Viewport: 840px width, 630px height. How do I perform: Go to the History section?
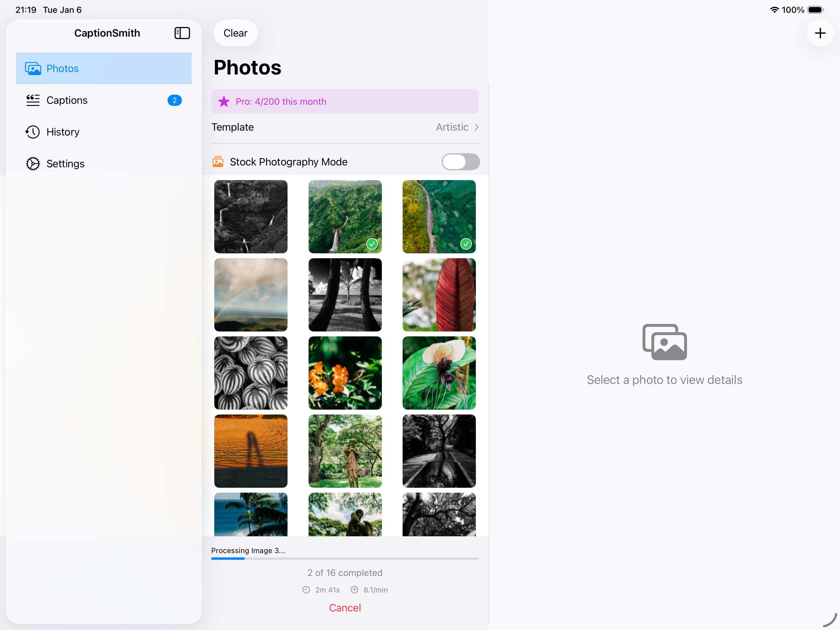point(104,132)
